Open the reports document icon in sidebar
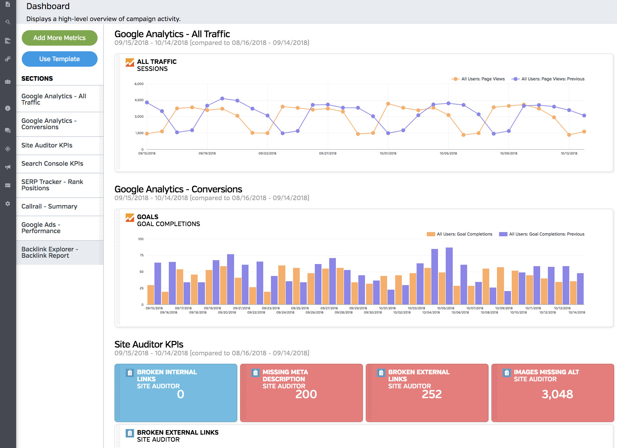The image size is (617, 448). coord(8,5)
